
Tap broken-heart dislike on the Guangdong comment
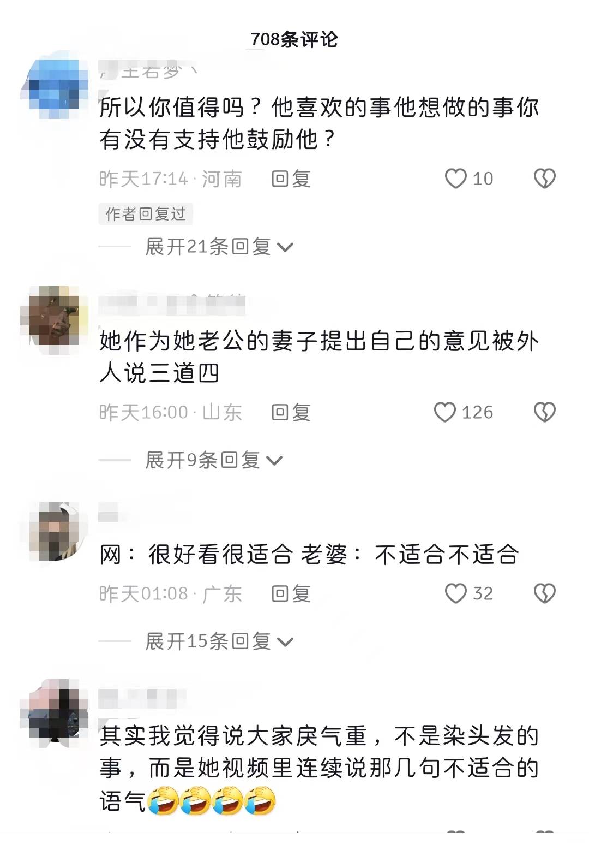544,593
